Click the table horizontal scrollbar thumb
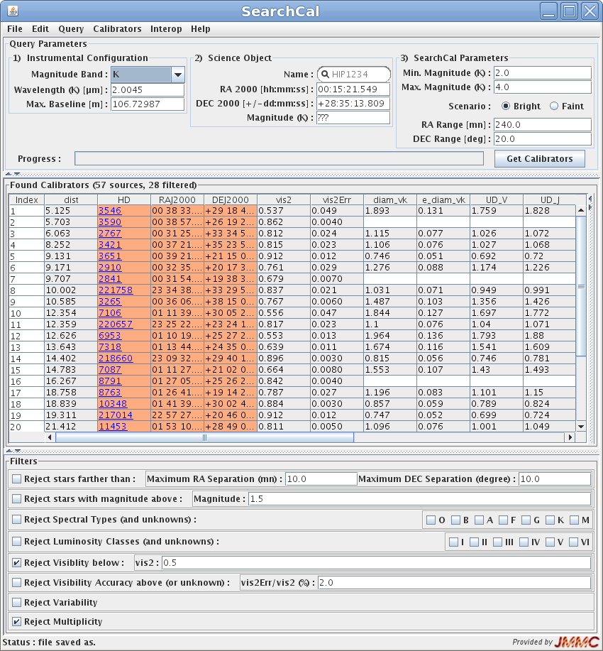 (x=204, y=437)
